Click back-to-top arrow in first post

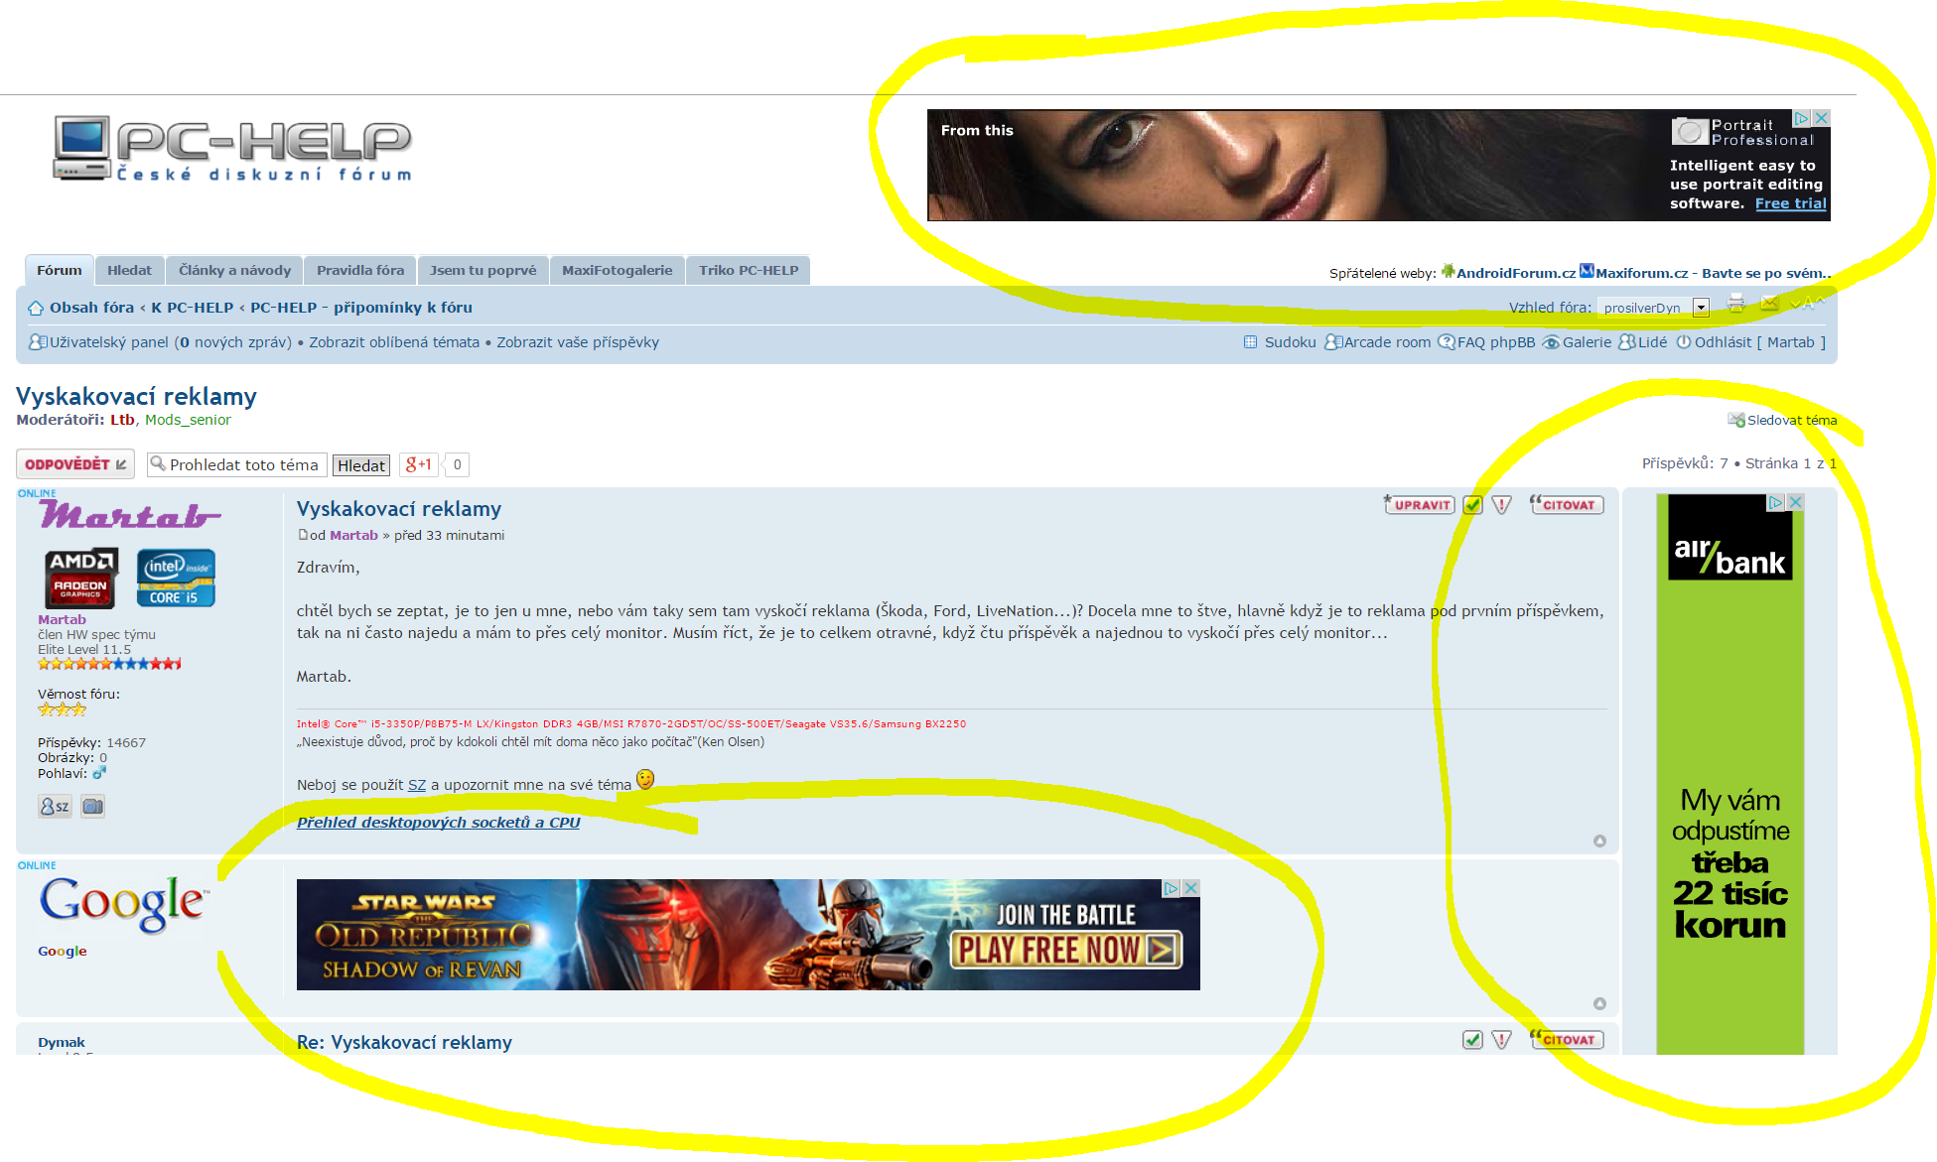click(1599, 841)
